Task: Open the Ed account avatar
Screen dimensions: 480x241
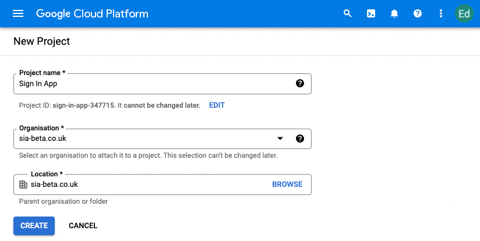Action: (464, 13)
